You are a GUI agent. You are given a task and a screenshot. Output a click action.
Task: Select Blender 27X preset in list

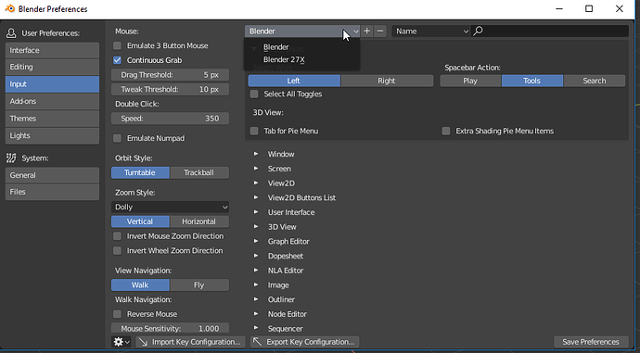click(301, 59)
